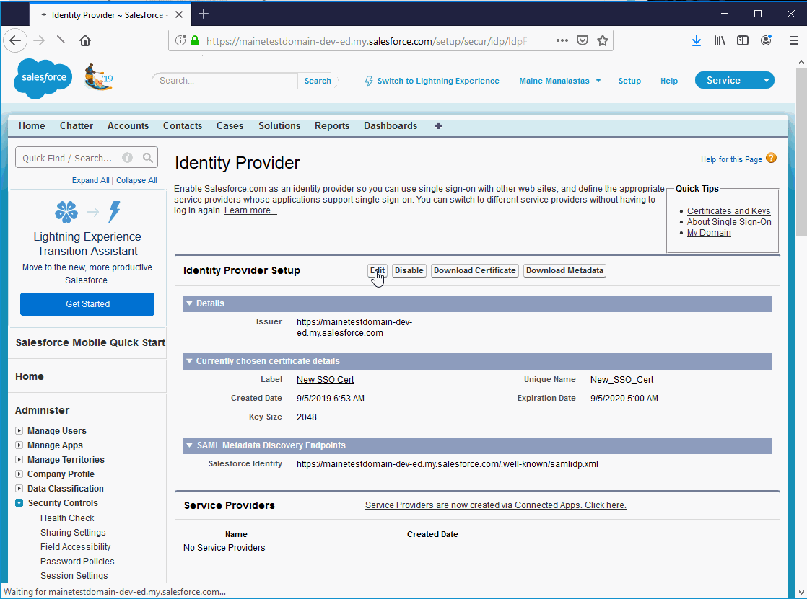
Task: Click inside the Salesforce Search field
Action: point(224,81)
